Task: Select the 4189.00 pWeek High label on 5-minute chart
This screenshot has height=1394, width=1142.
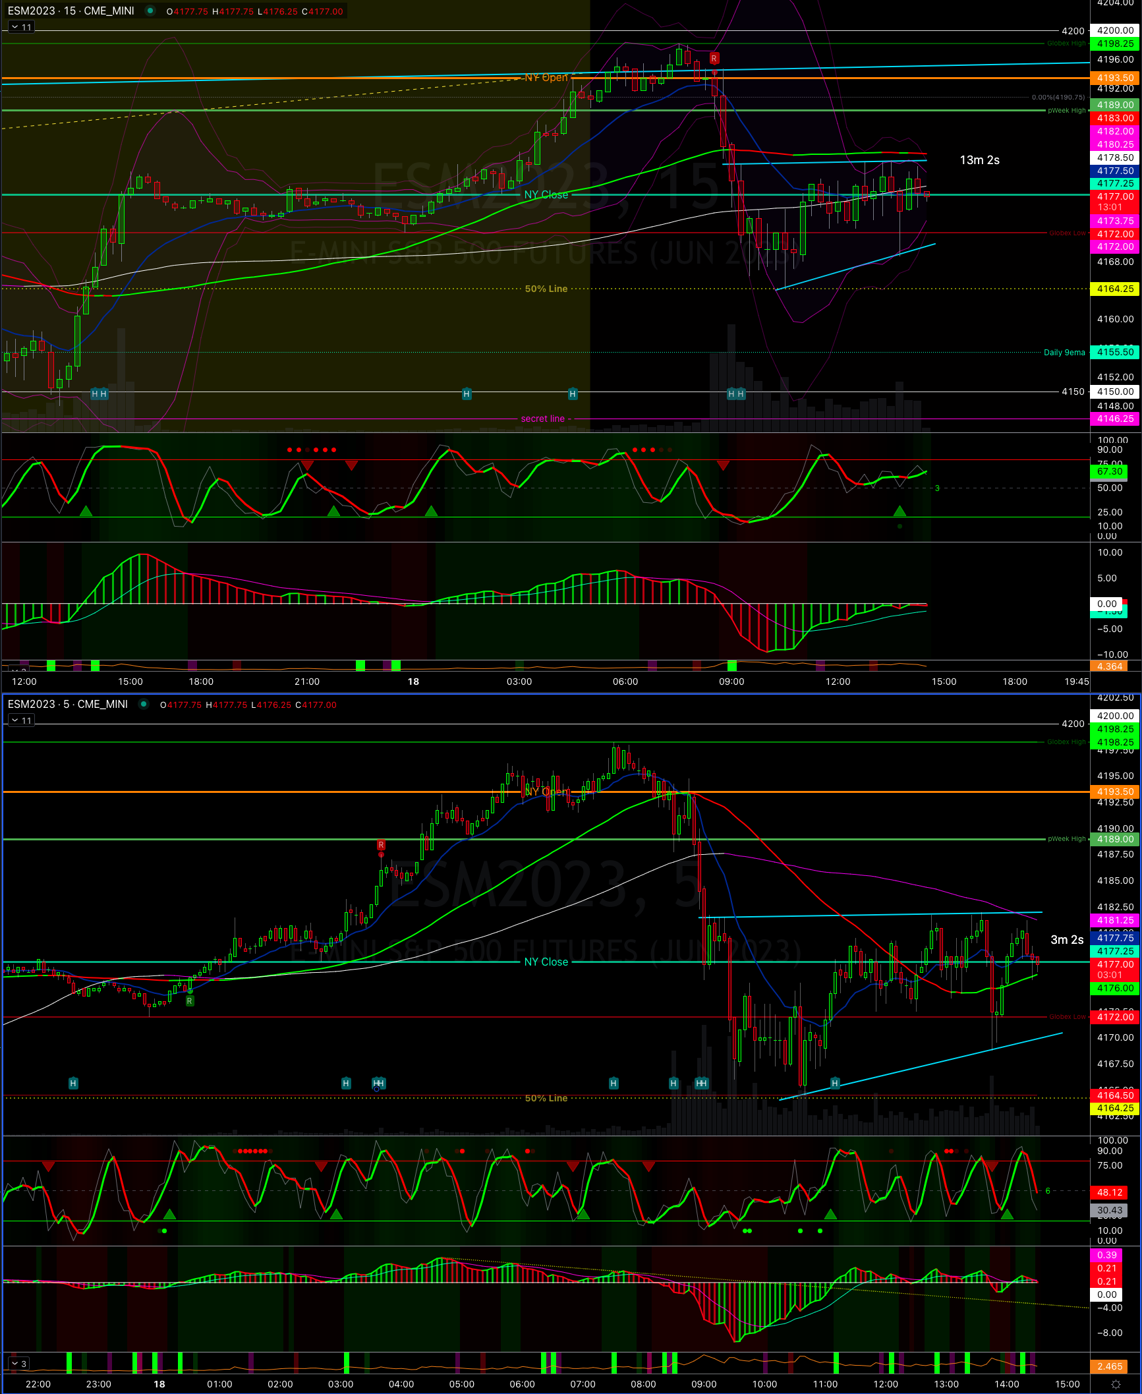Action: pyautogui.click(x=1115, y=839)
